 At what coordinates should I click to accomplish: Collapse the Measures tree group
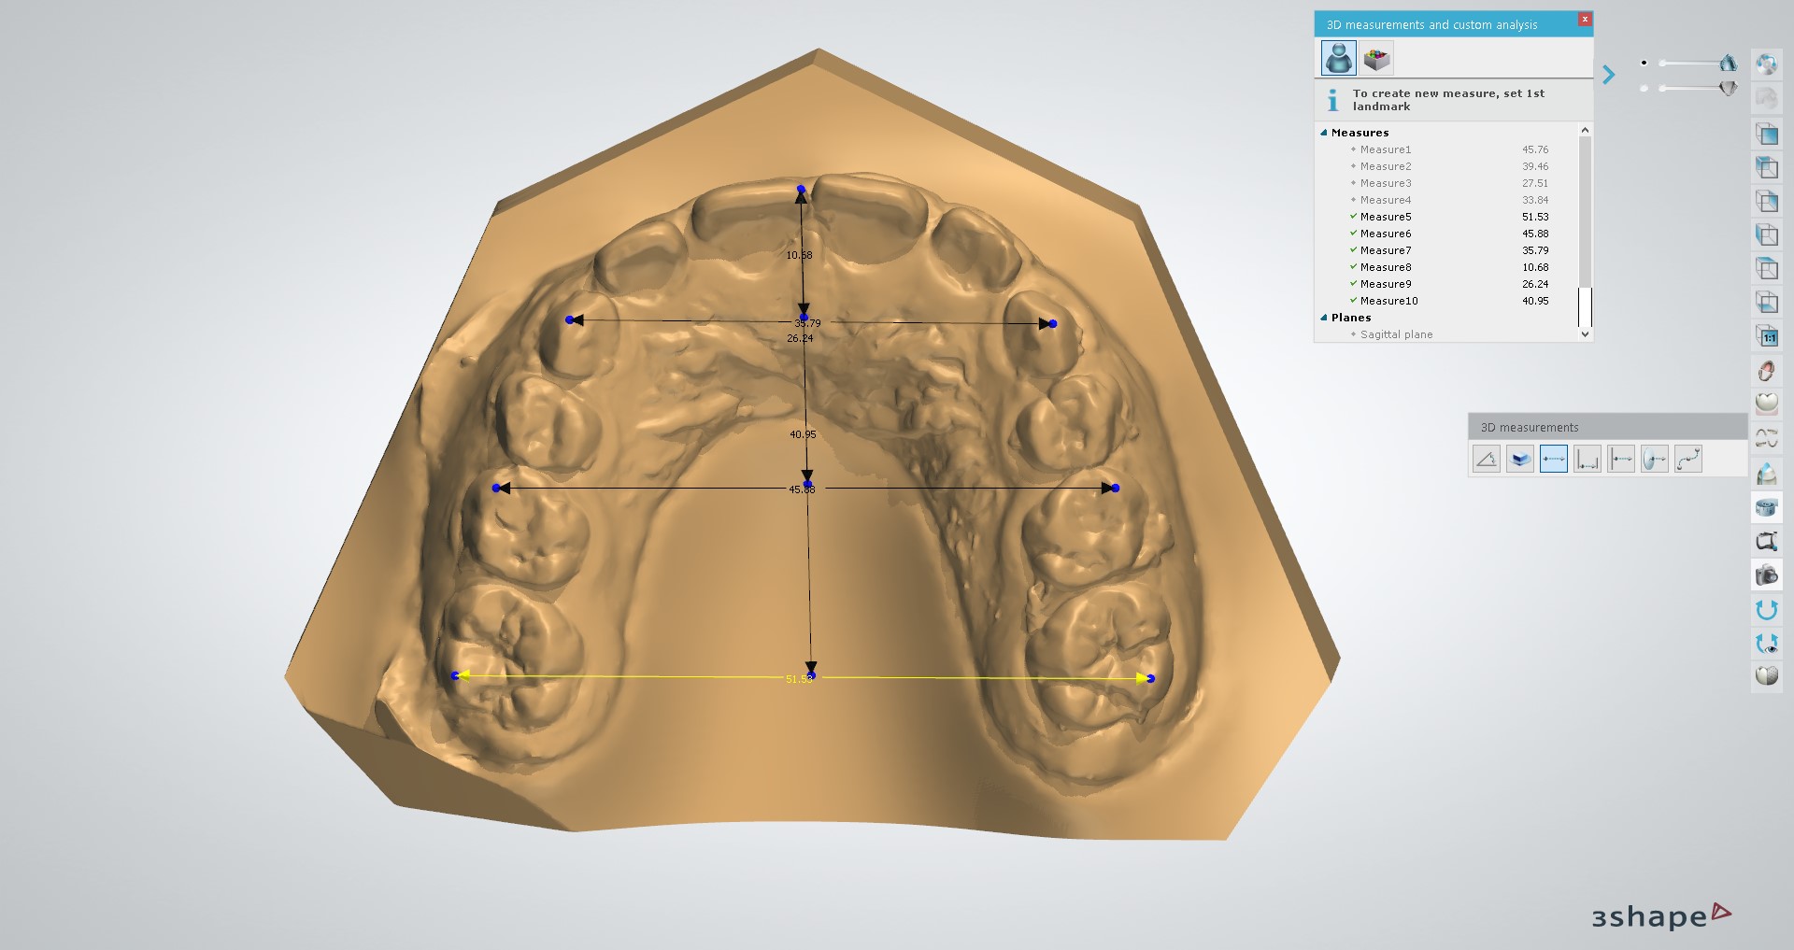point(1323,133)
